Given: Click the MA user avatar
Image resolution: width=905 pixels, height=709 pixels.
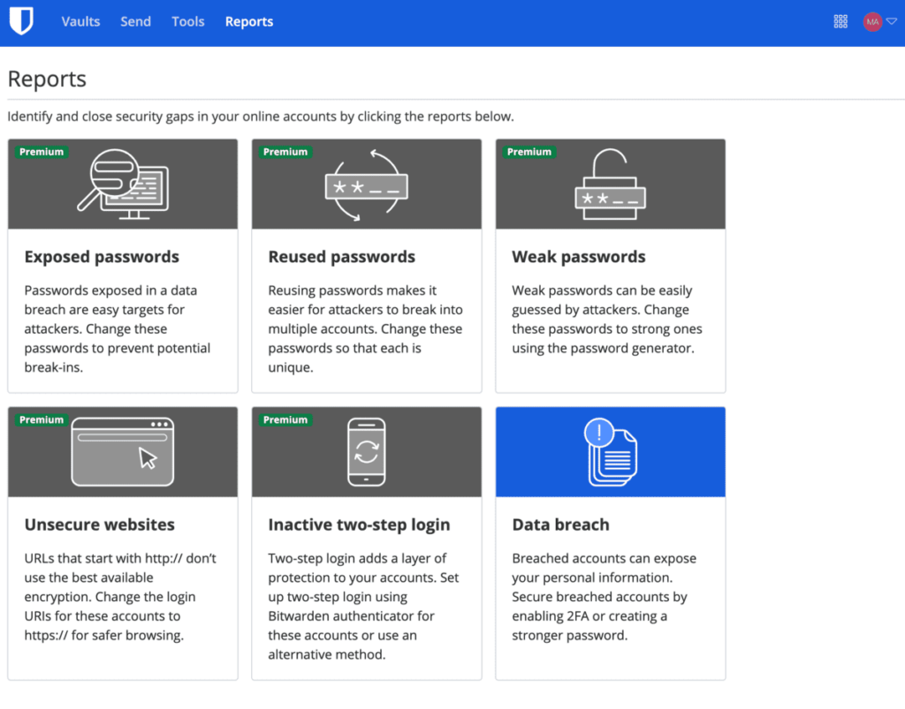Looking at the screenshot, I should tap(872, 22).
